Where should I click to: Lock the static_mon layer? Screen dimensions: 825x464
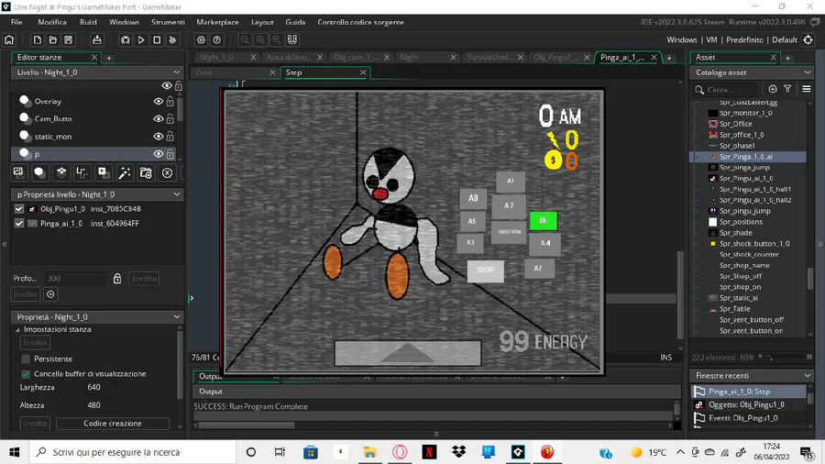click(x=170, y=137)
